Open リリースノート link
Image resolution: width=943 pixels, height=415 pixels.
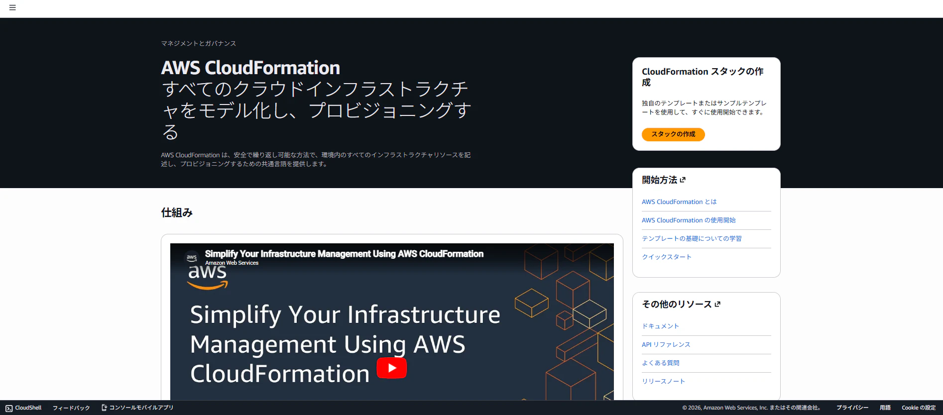tap(664, 382)
